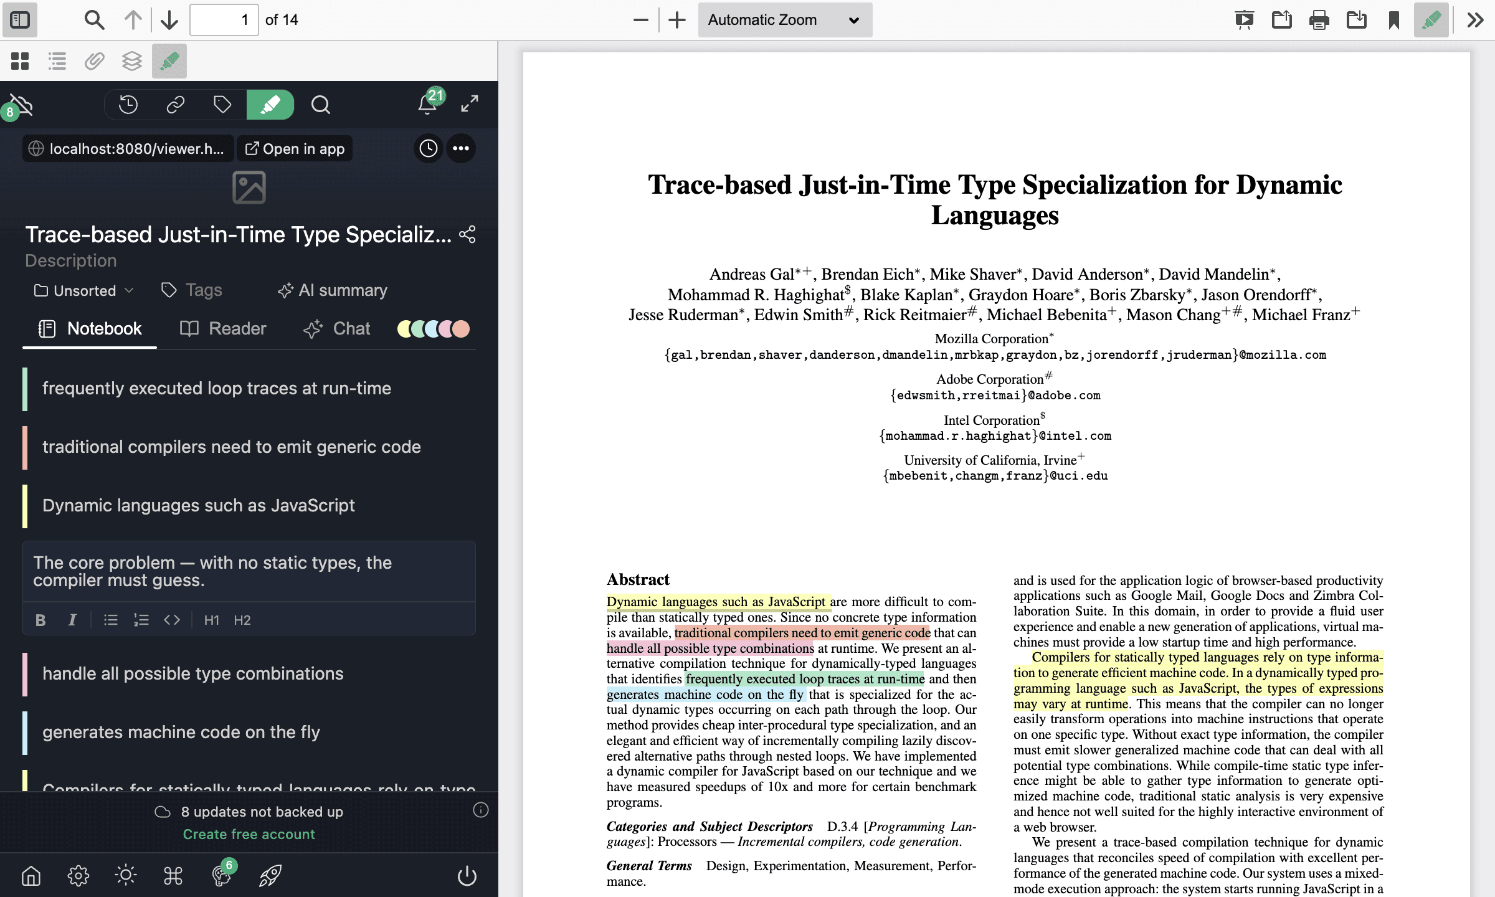Select highlight 'generates machine code on the fly'
Viewport: 1495px width, 897px height.
point(249,733)
